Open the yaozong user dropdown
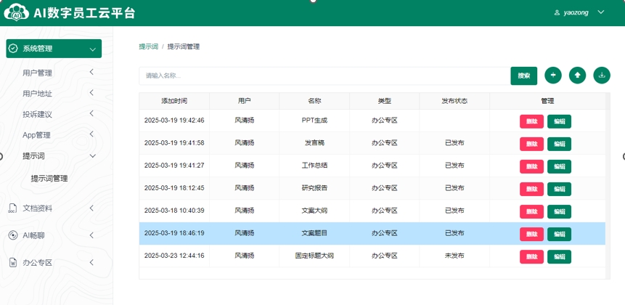This screenshot has width=625, height=305. pos(579,13)
